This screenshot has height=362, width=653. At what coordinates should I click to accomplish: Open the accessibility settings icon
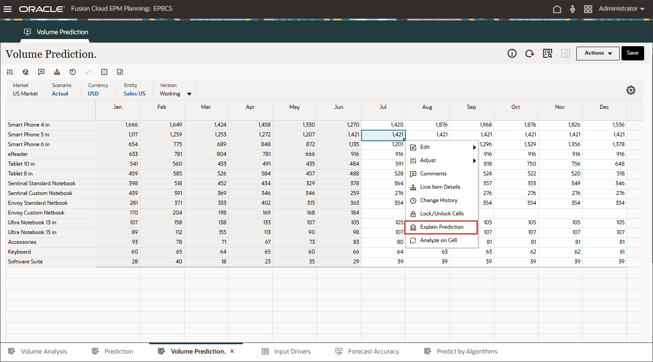[572, 9]
